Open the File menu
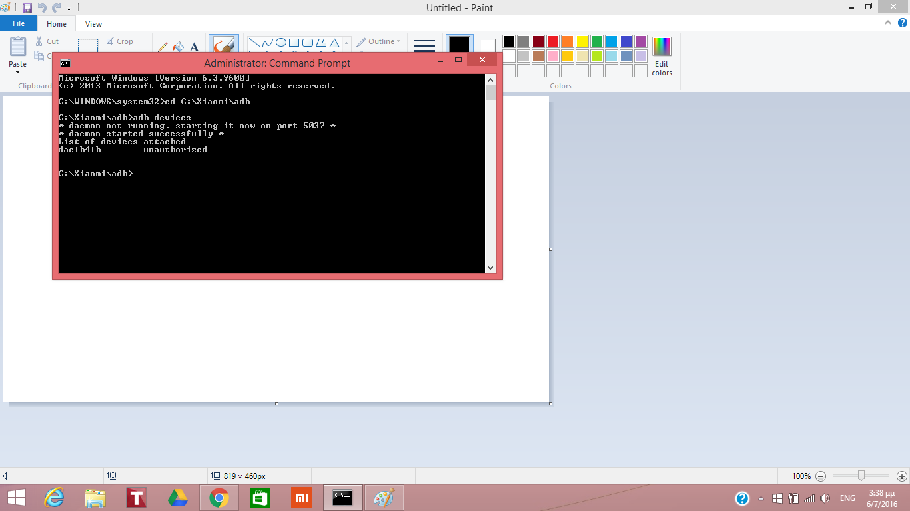Screen dimensions: 910x511 click(19, 23)
